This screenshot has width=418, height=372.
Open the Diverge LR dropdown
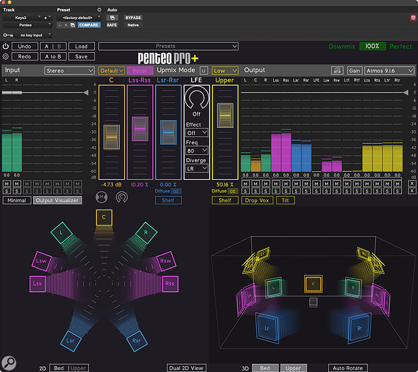click(x=197, y=168)
